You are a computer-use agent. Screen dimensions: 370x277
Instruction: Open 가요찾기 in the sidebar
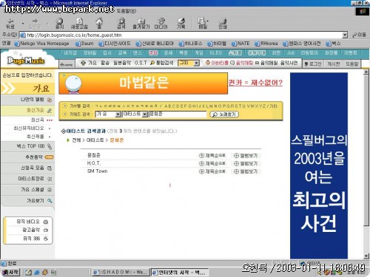tap(27, 201)
